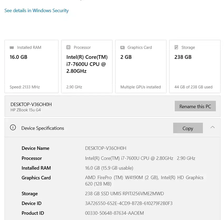Collapse the Device Specifications section

212,127
